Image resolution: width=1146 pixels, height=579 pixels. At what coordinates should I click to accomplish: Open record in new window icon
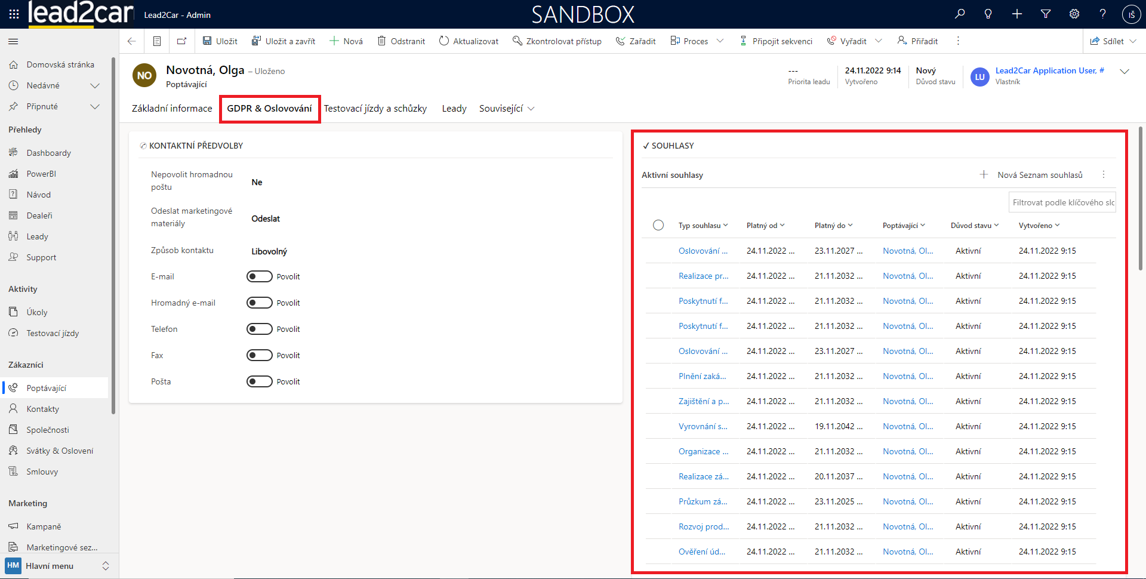click(x=181, y=41)
